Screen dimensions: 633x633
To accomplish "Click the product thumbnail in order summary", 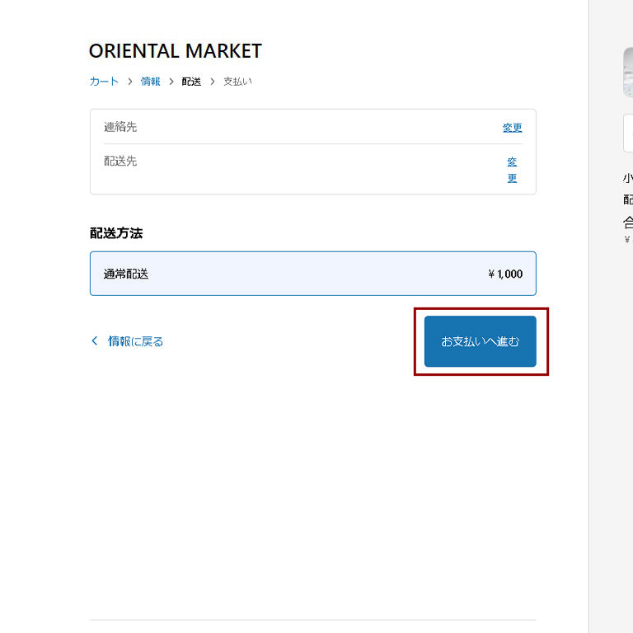I will (628, 73).
